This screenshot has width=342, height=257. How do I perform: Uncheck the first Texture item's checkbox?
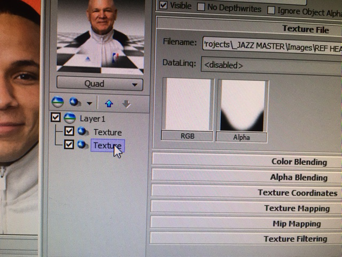pyautogui.click(x=69, y=131)
